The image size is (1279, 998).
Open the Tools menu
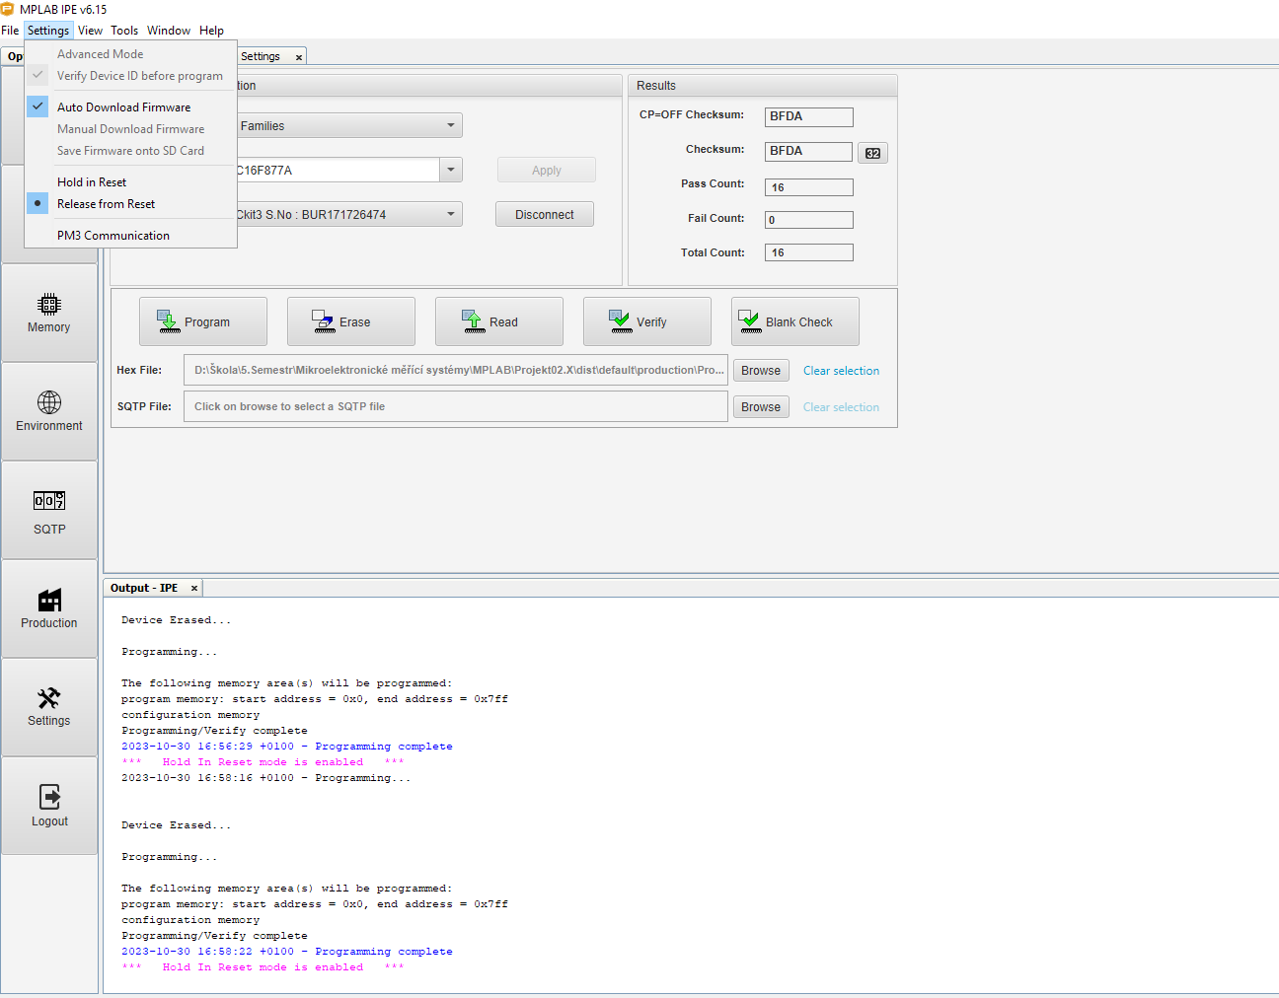tap(124, 31)
